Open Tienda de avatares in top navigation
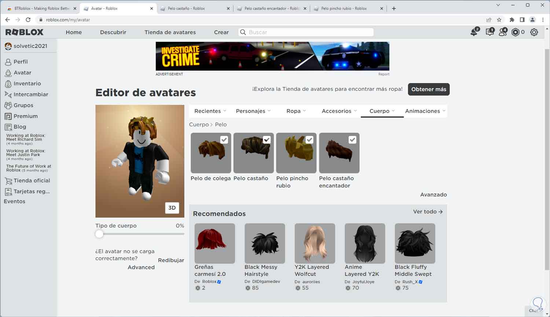 [x=170, y=32]
